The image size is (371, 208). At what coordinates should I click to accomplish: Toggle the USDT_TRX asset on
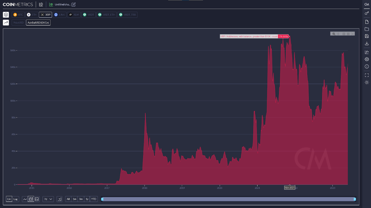pos(128,15)
